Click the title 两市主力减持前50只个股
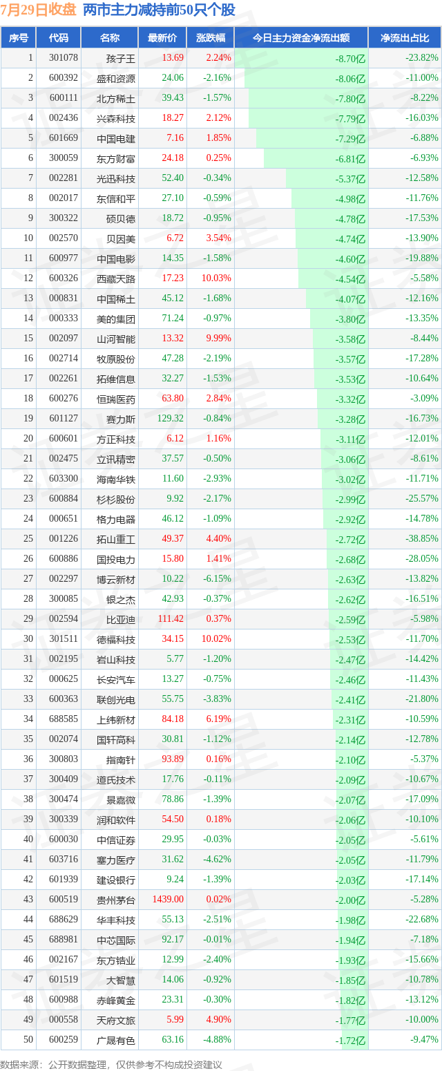 159,10
